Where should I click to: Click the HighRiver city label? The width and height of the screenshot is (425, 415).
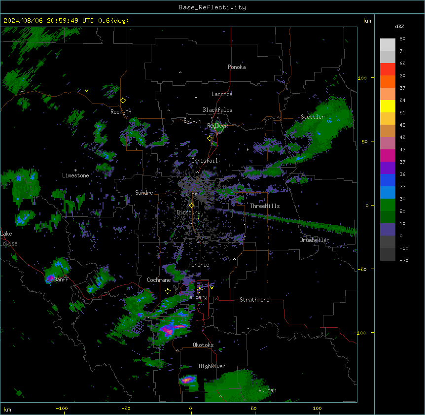coord(212,366)
